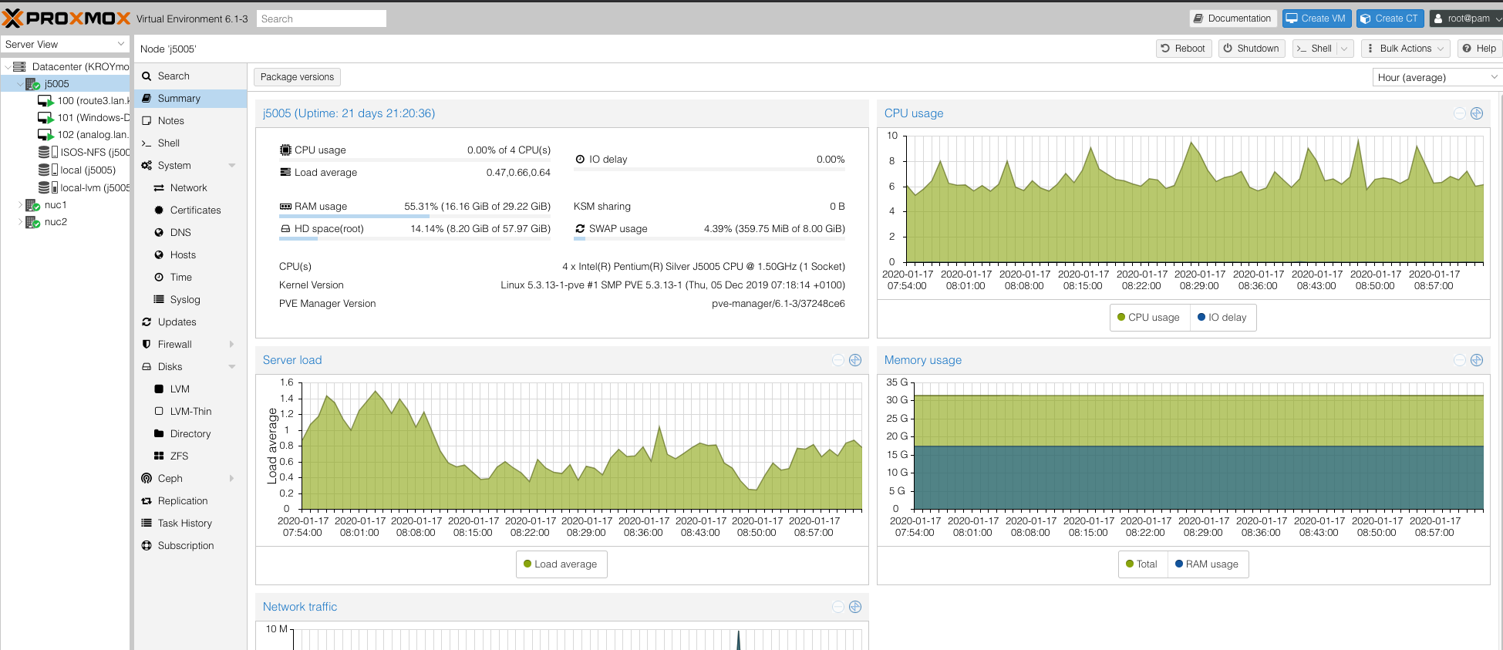Open local-lvm storage entry
The image size is (1503, 650).
(83, 188)
